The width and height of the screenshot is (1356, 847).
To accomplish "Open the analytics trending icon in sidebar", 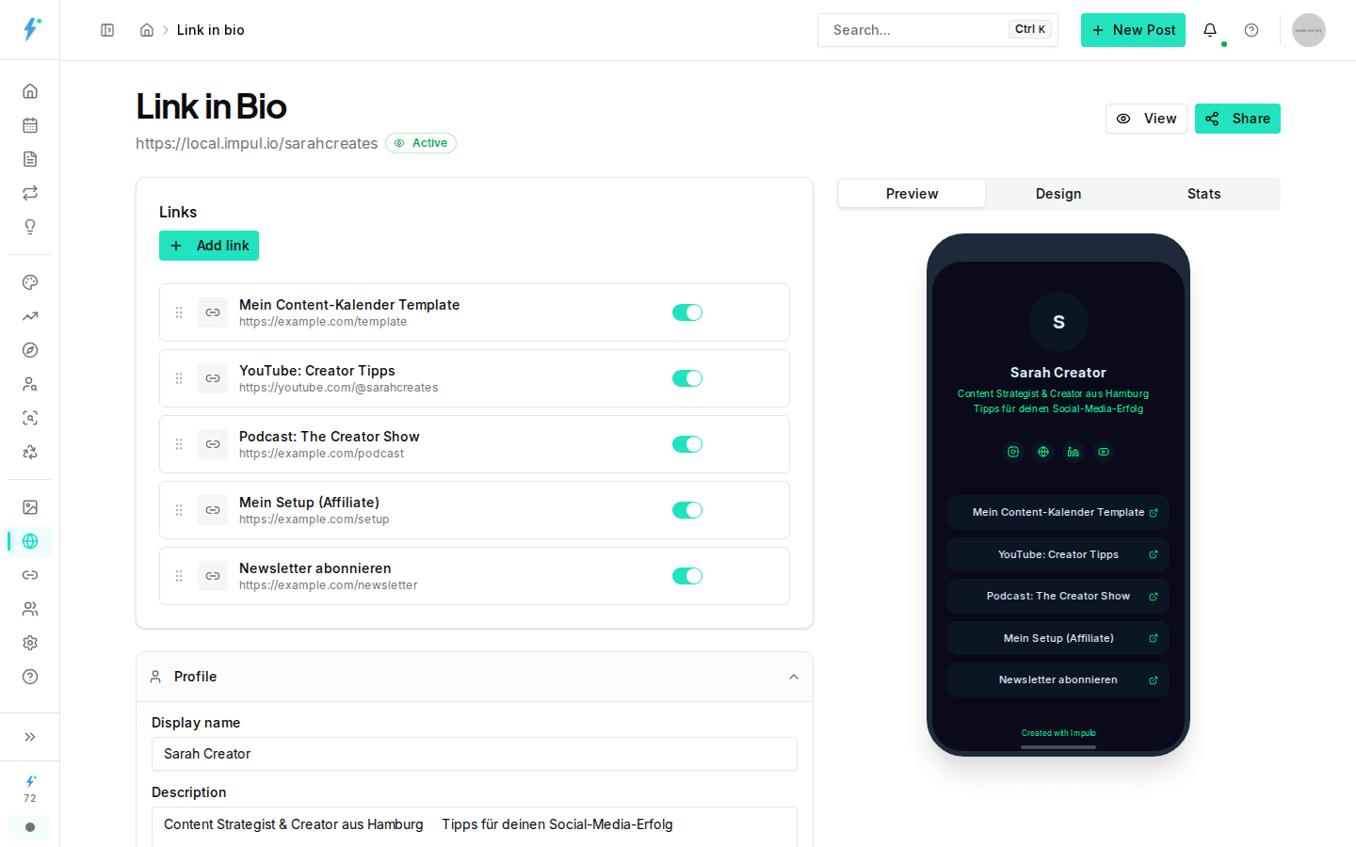I will [x=29, y=316].
